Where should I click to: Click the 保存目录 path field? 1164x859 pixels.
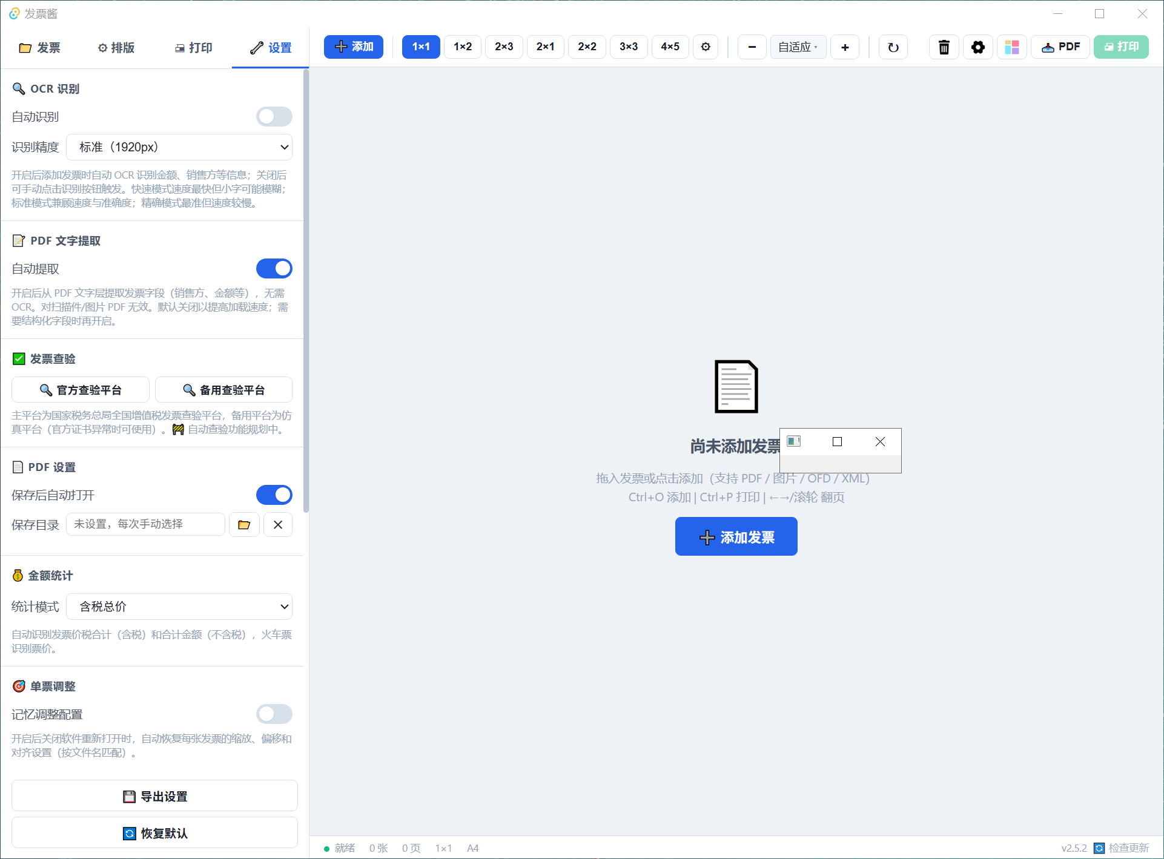pos(145,524)
